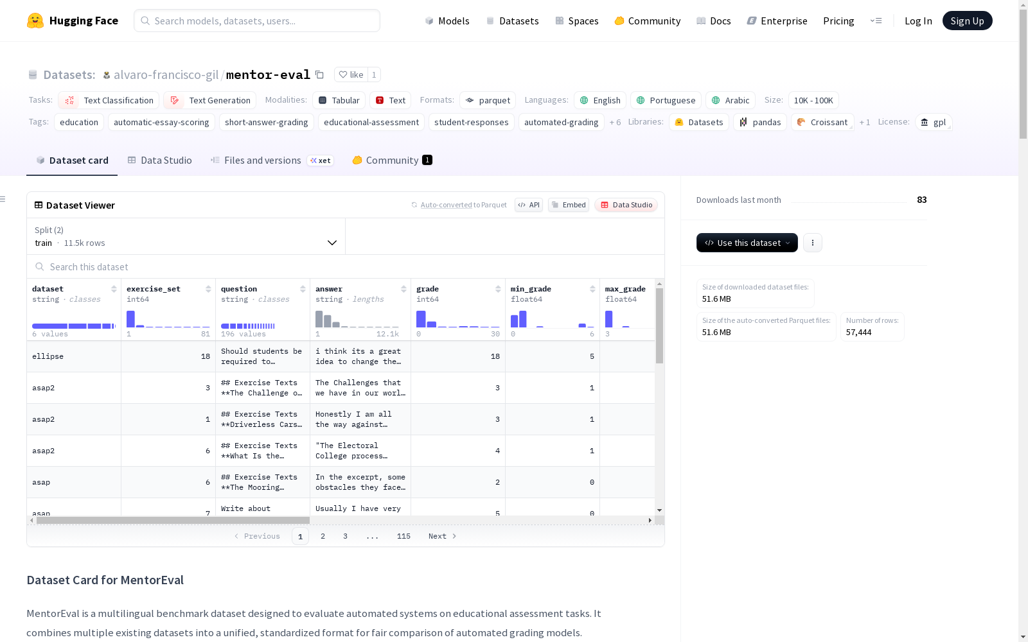Image resolution: width=1028 pixels, height=642 pixels.
Task: Select the Portuguese language tag
Action: click(666, 100)
